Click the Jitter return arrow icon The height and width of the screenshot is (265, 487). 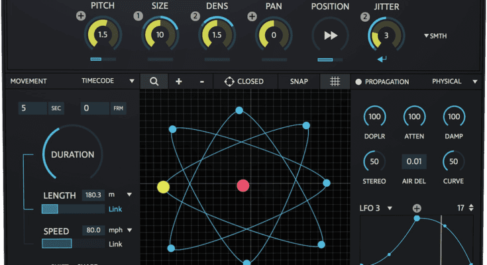pyautogui.click(x=382, y=60)
